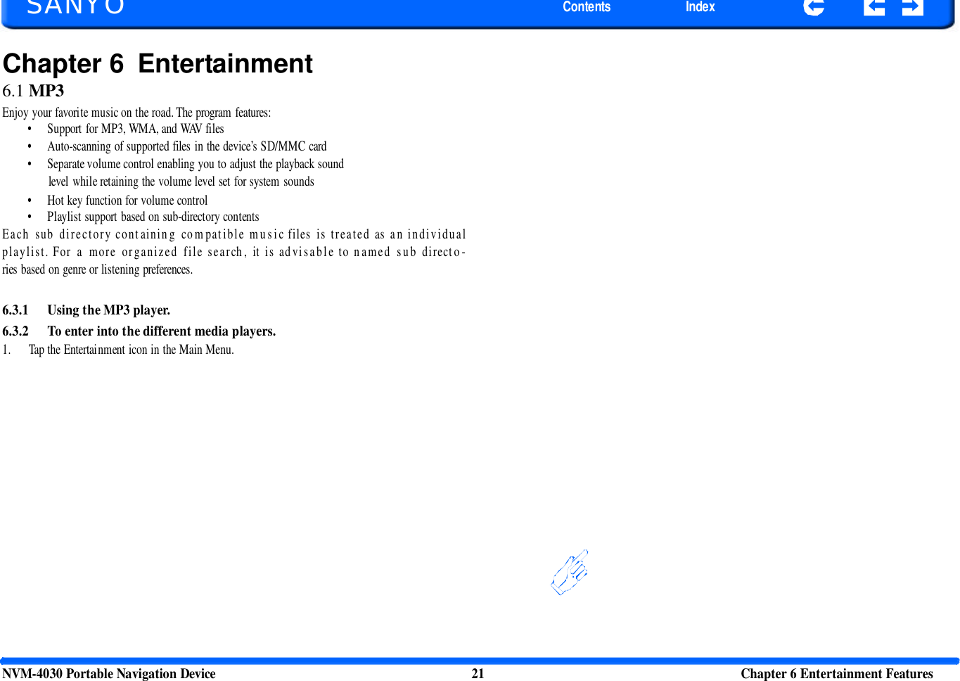The image size is (960, 681).
Task: Click the page number 21 in the footer
Action: click(478, 673)
